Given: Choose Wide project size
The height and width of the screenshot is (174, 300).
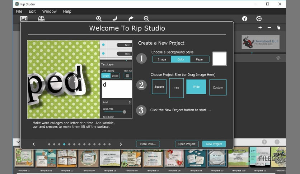Looking at the screenshot, I should pyautogui.click(x=196, y=87).
